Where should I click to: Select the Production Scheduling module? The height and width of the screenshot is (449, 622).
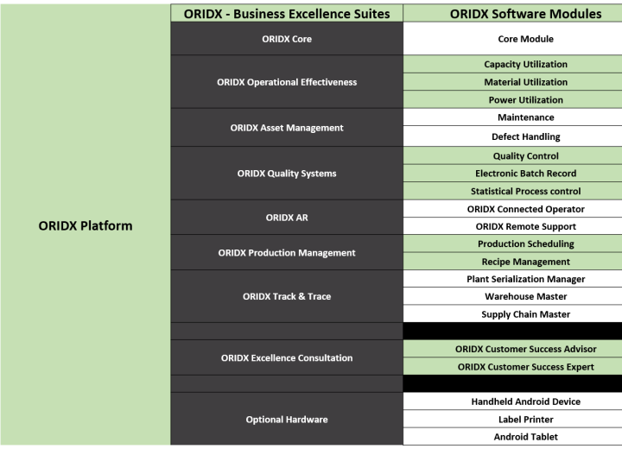(525, 244)
